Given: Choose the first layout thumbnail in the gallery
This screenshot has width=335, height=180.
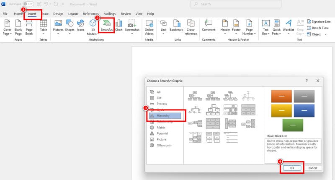Looking at the screenshot, I should [x=195, y=96].
